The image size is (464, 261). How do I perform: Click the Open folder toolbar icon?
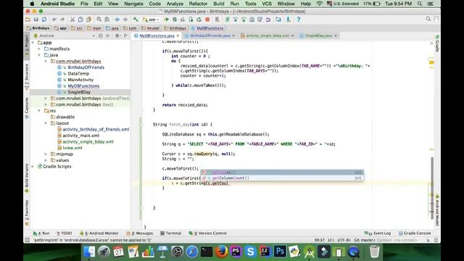point(28,20)
